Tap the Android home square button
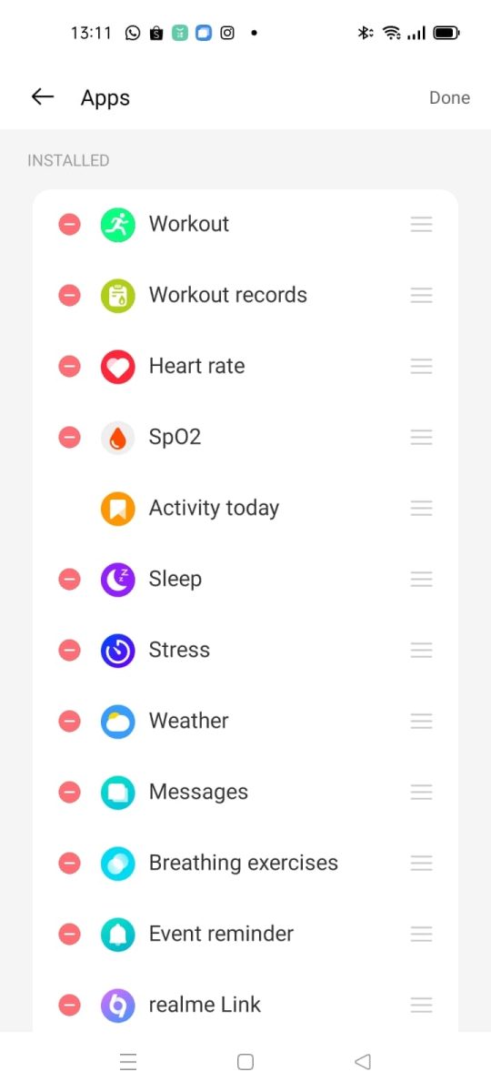Image resolution: width=491 pixels, height=1092 pixels. click(245, 1061)
